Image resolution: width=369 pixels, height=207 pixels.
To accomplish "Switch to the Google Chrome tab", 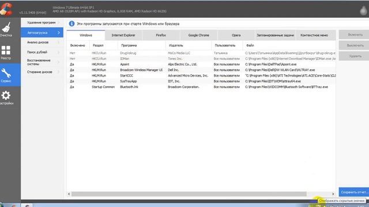I will 198,35.
